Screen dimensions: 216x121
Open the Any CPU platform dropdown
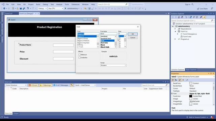(56, 8)
